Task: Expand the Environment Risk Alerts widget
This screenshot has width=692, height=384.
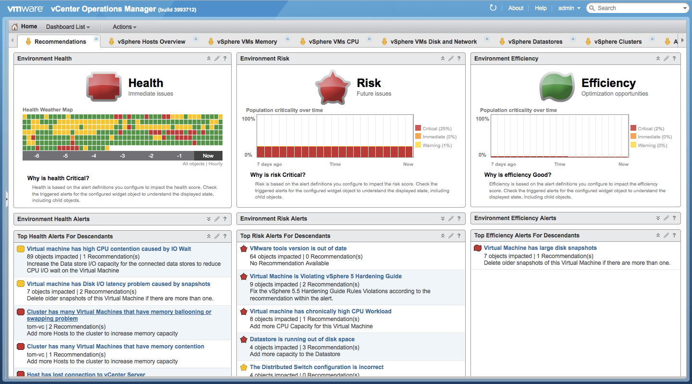Action: tap(443, 219)
